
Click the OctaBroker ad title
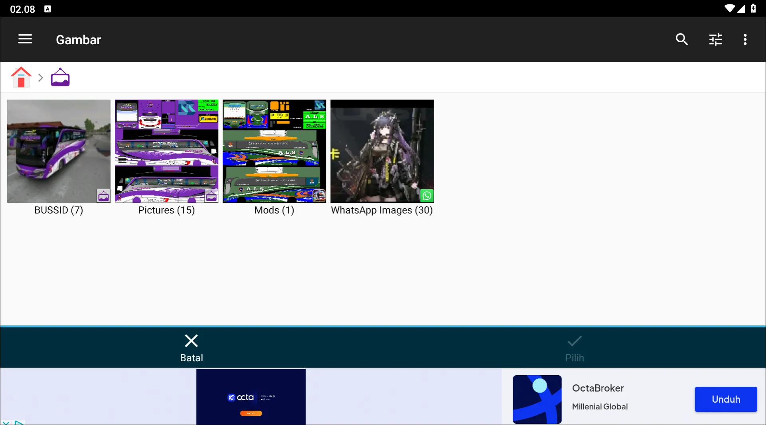(x=598, y=388)
